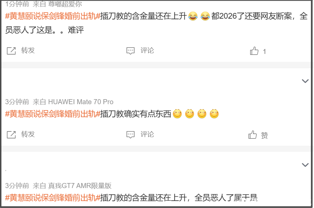Open hashtag #黄慧颐说保剑锋婚前出轨# in the third post
Screen dimensions: 314x208
tap(53, 198)
